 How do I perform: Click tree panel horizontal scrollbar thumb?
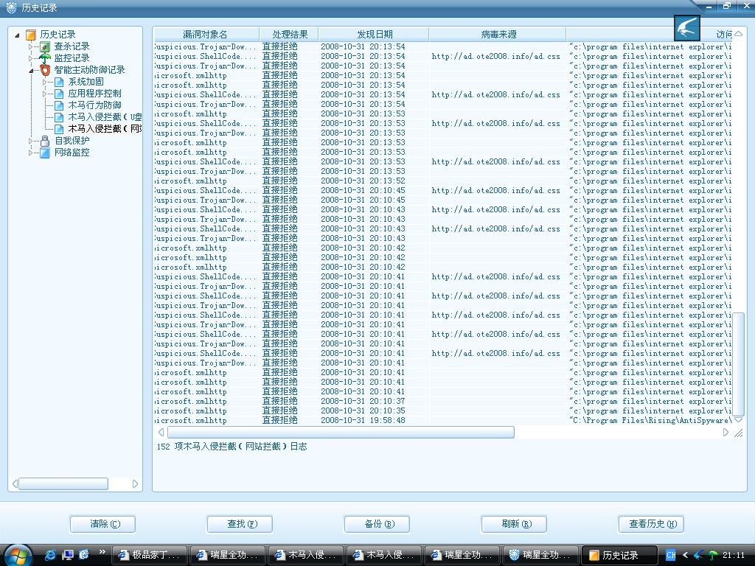click(x=63, y=483)
